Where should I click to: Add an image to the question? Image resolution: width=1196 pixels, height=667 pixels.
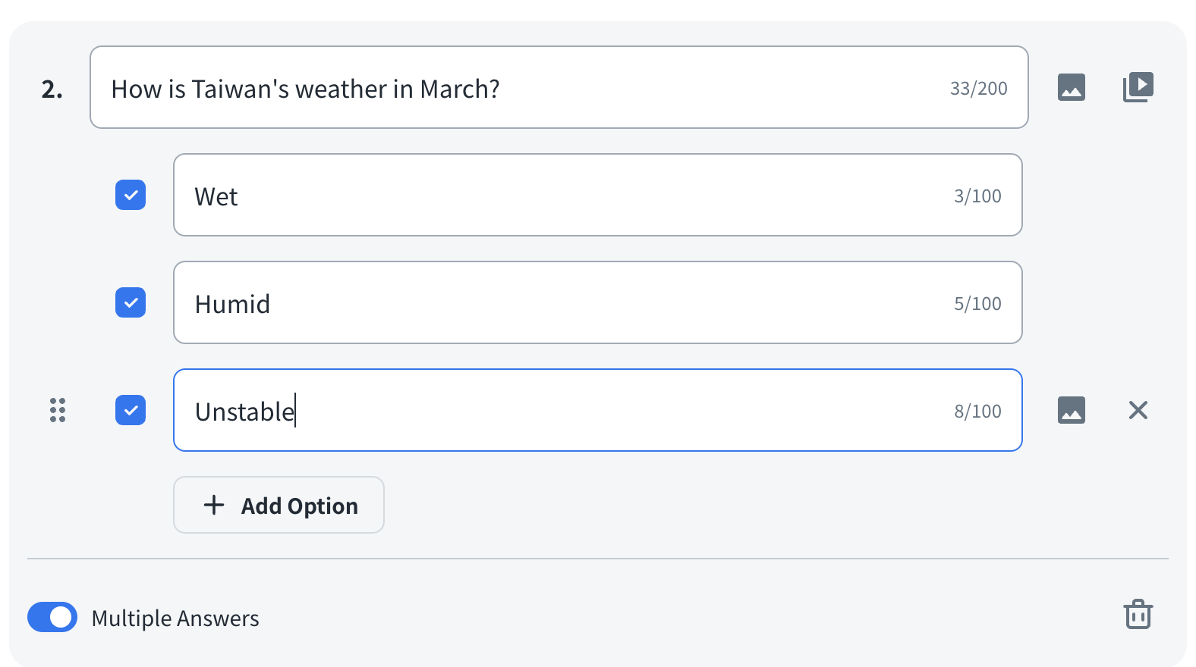(1071, 87)
